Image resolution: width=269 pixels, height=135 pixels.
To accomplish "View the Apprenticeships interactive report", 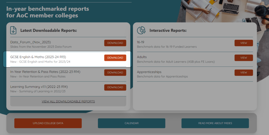I will 243,72.
